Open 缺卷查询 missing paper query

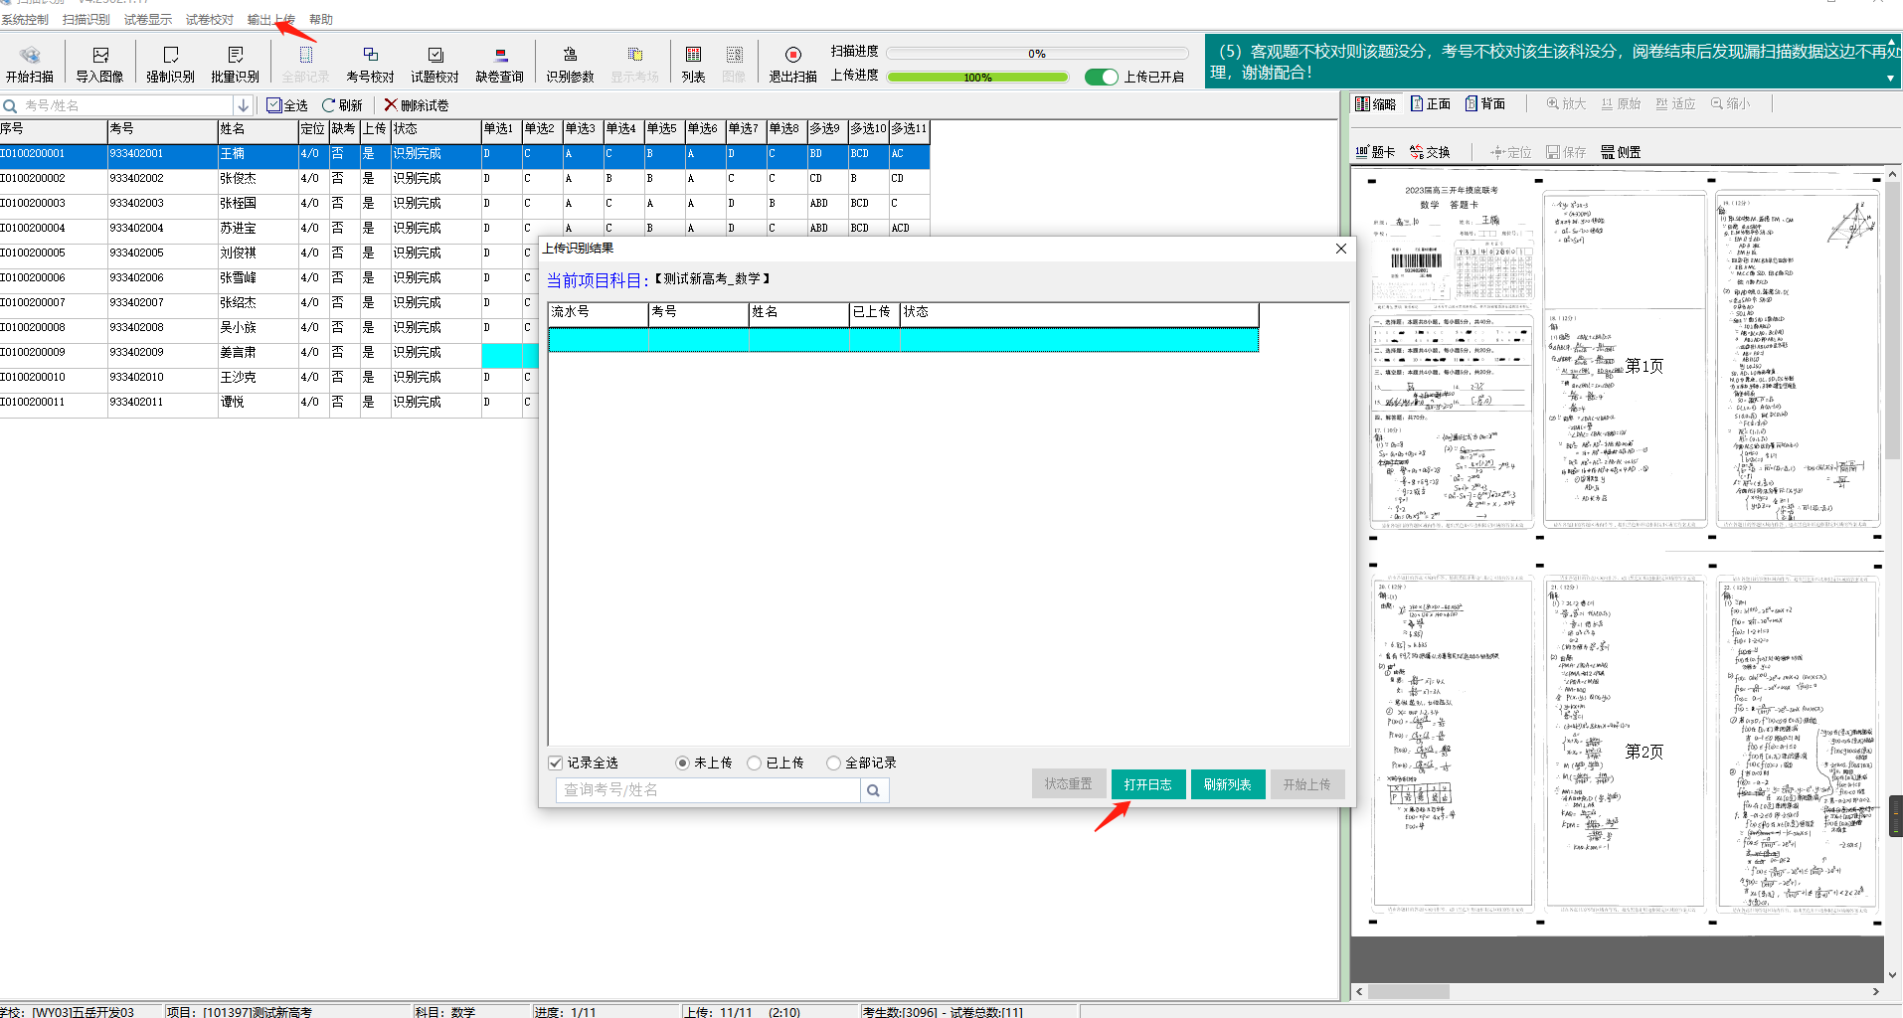click(499, 56)
